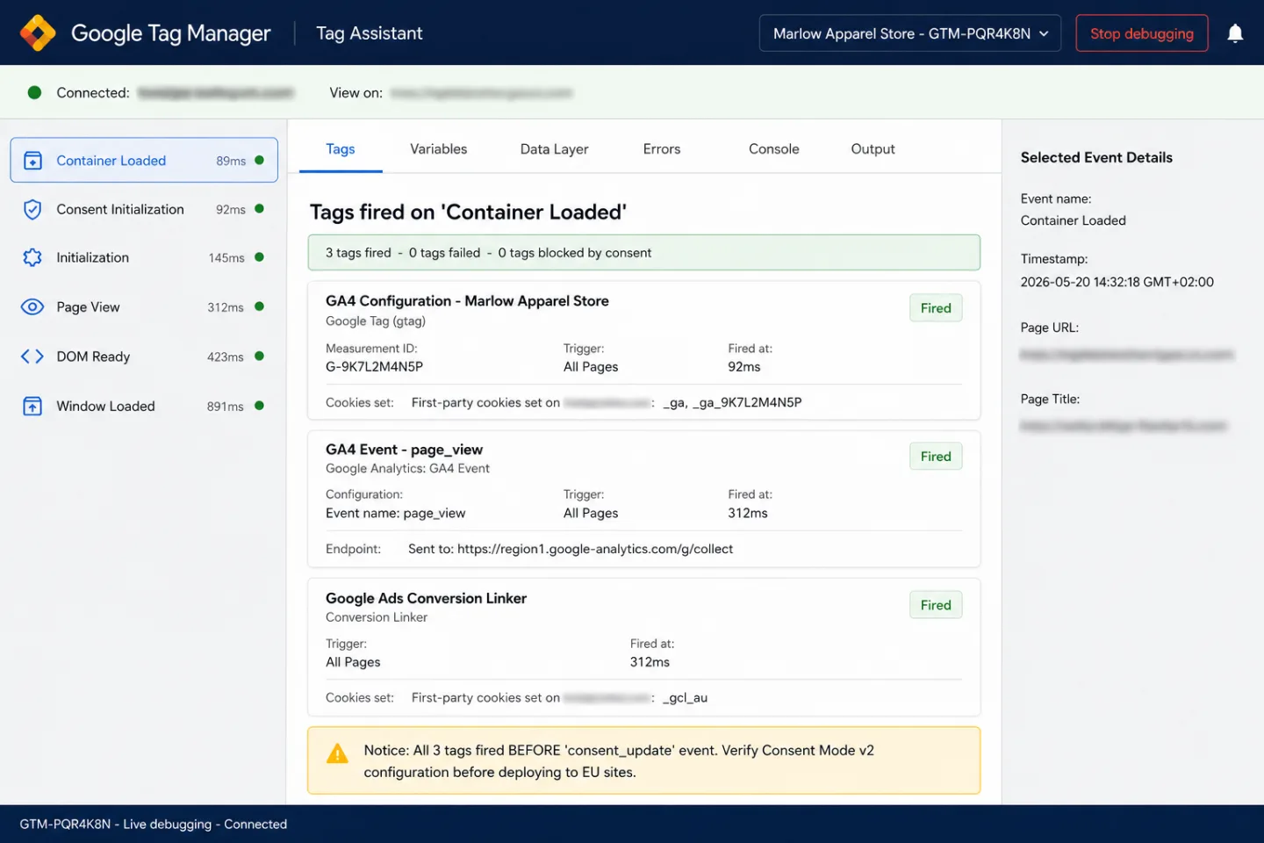Select the Container Loaded event
The width and height of the screenshot is (1264, 843).
coord(144,160)
